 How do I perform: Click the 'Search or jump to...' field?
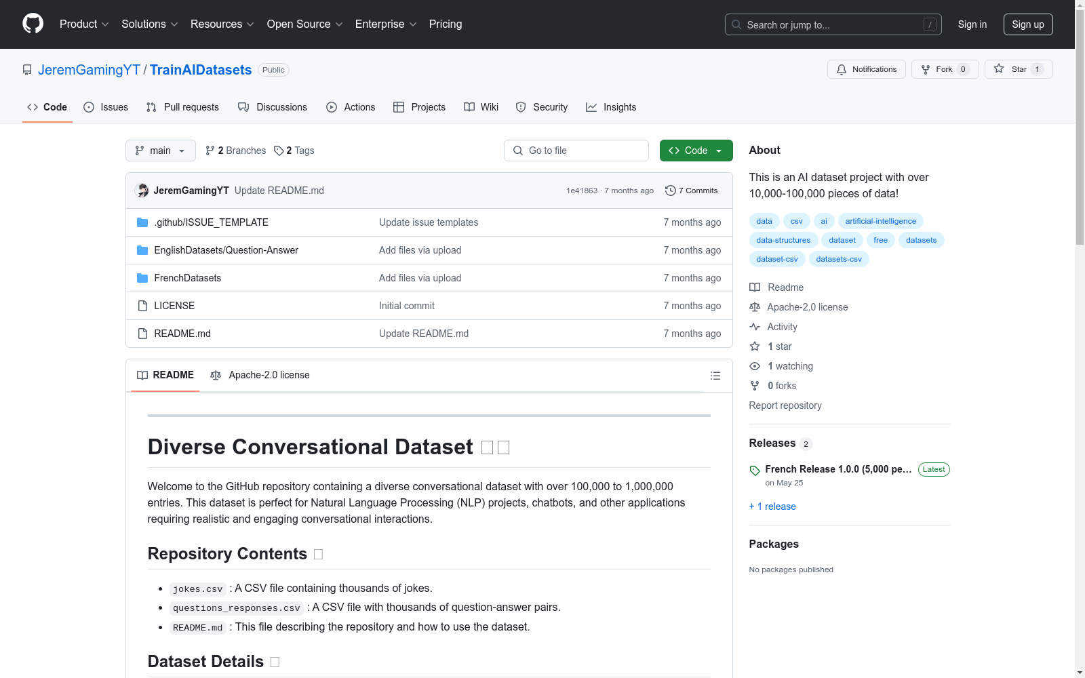(833, 24)
